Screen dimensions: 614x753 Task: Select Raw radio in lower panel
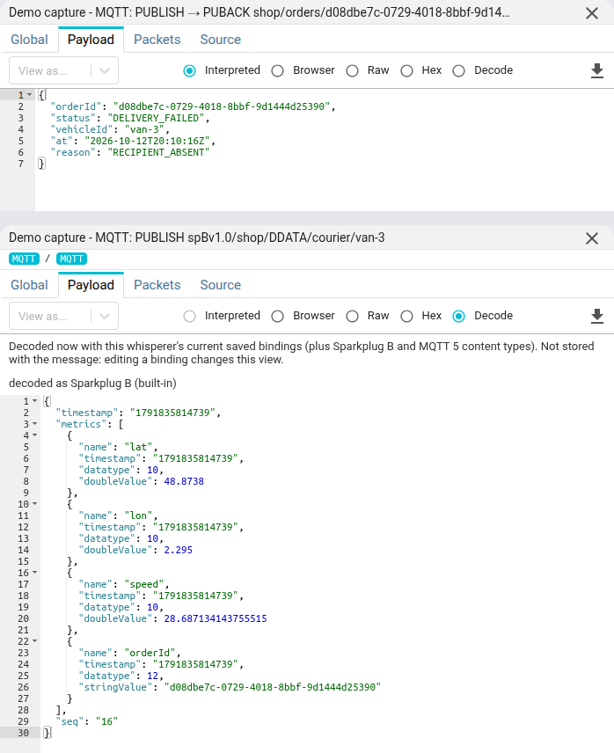point(353,316)
